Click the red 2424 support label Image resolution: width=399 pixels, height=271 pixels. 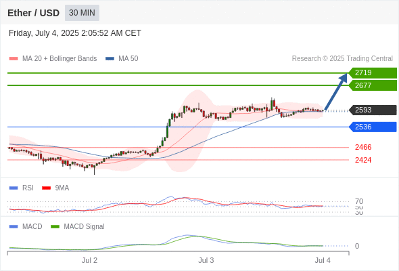[x=363, y=160]
